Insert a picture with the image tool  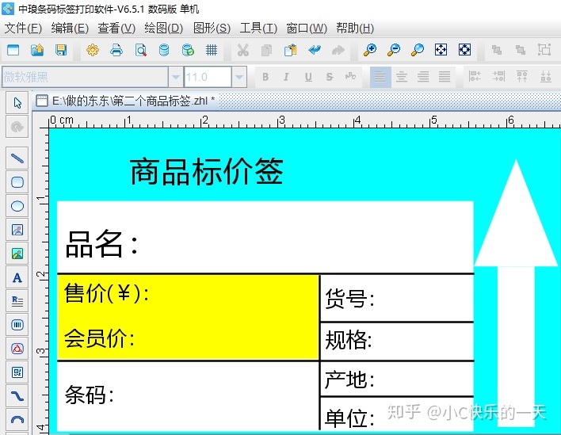pos(17,230)
